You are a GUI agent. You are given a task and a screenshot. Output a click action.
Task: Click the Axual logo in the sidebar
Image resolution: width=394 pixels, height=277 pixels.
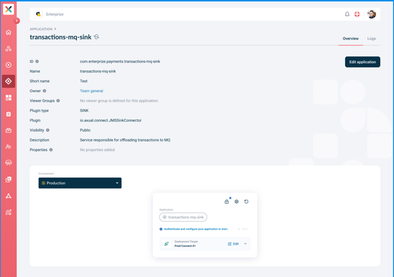(x=8, y=9)
